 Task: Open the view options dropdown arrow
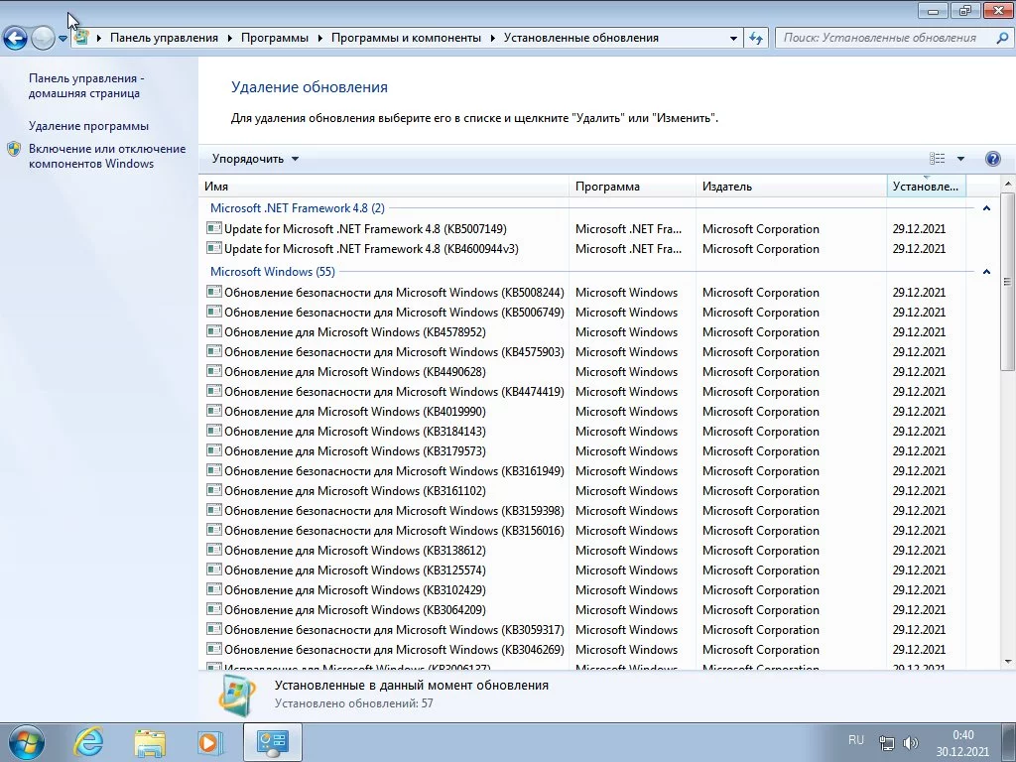[960, 159]
